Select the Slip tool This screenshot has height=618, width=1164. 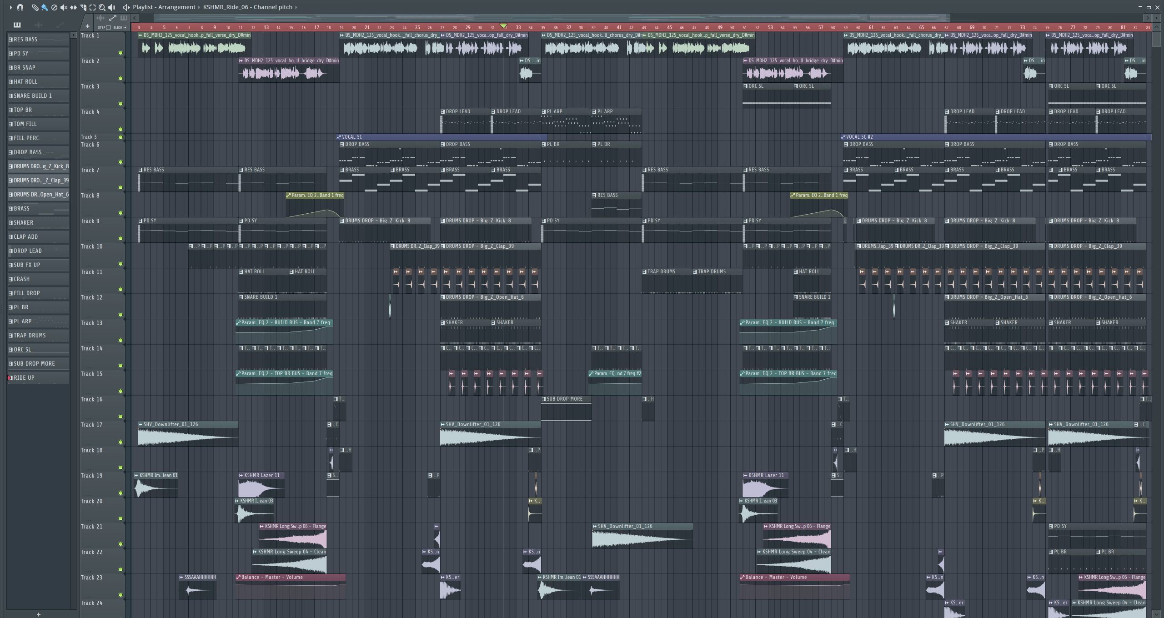[x=73, y=7]
